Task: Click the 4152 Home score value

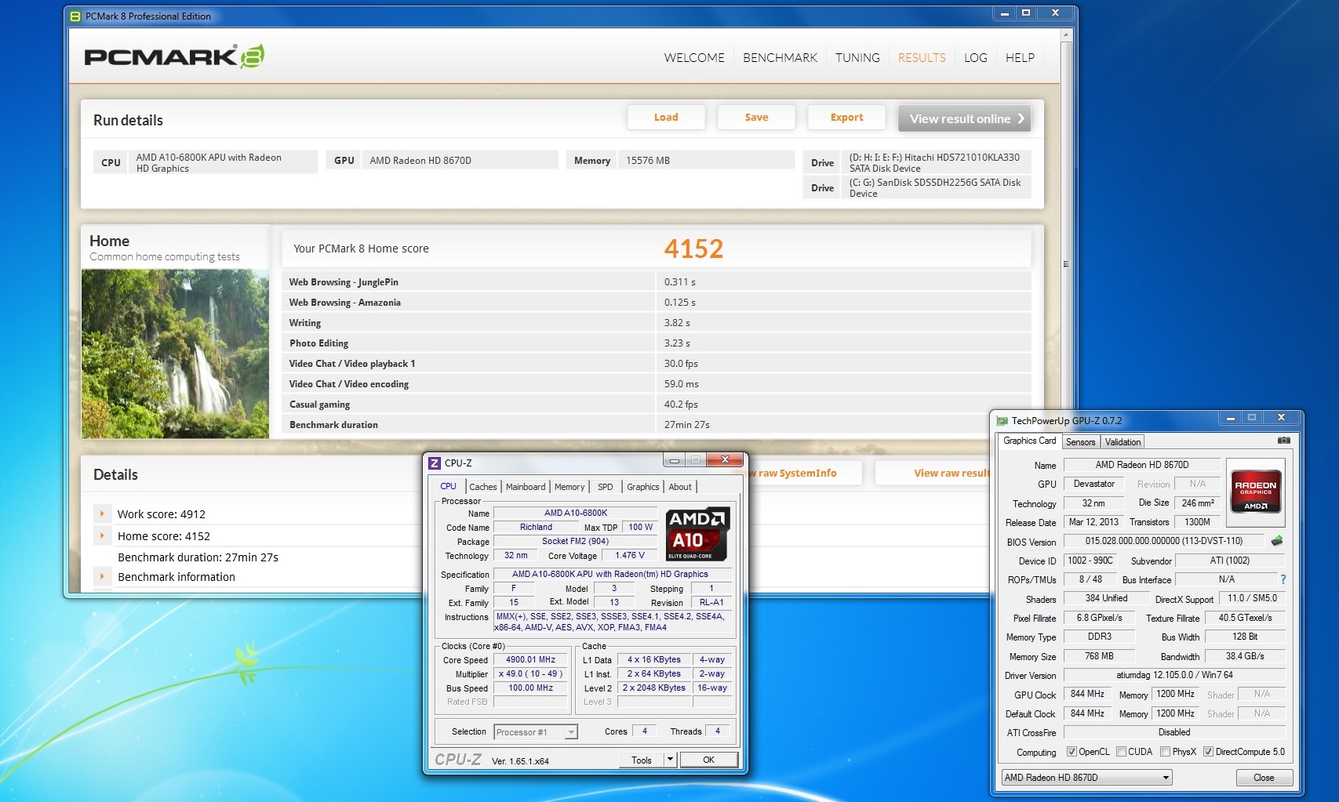Action: pyautogui.click(x=693, y=249)
